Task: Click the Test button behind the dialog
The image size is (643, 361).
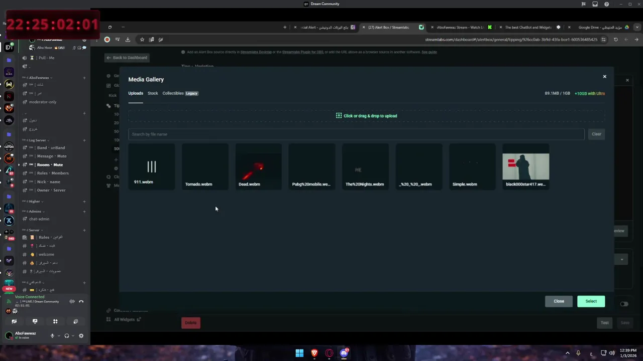Action: click(x=605, y=323)
